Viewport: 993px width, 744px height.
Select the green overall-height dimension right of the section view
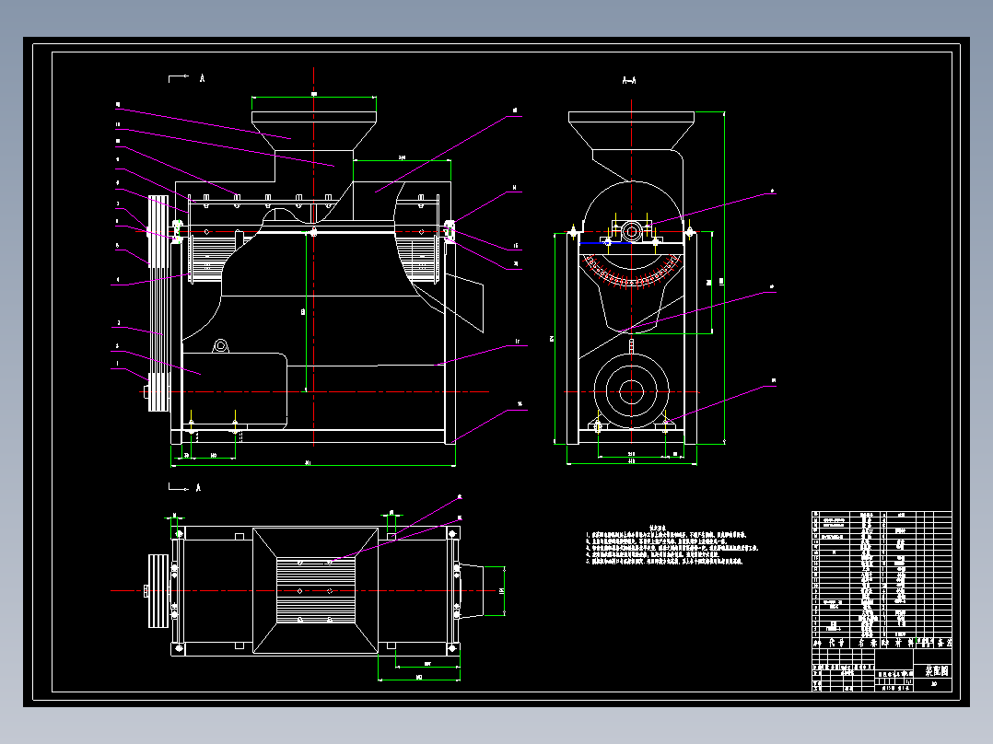click(x=724, y=278)
